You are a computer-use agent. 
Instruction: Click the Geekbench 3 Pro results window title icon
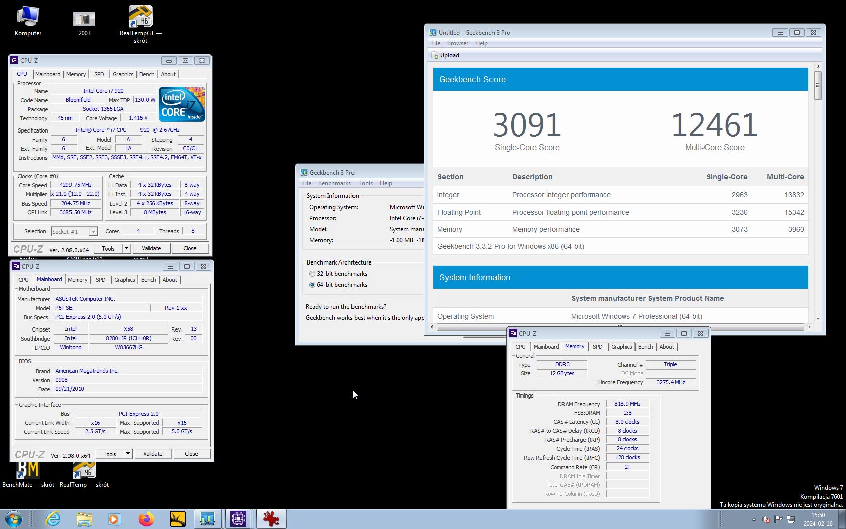[433, 32]
